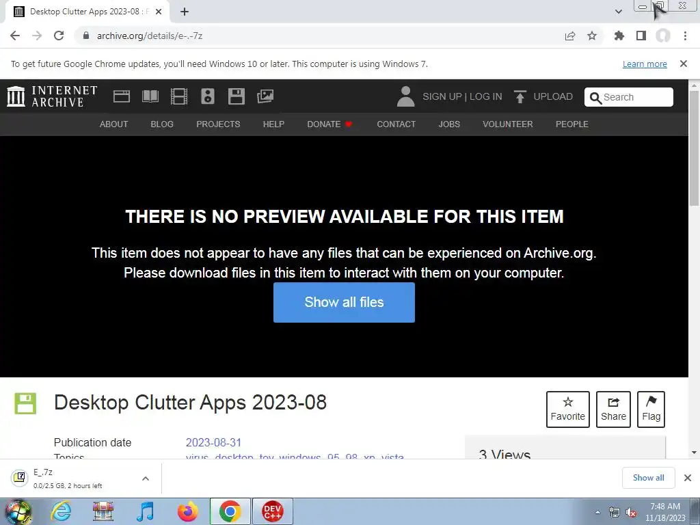The image size is (700, 525).
Task: Open the PEOPLE menu item
Action: pos(572,124)
